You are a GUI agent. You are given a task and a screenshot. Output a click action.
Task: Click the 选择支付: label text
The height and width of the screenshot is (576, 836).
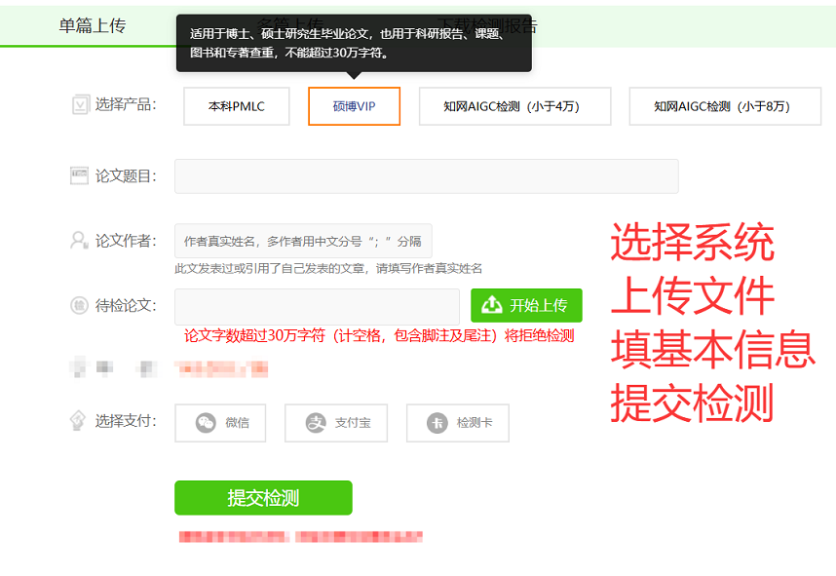click(x=126, y=421)
